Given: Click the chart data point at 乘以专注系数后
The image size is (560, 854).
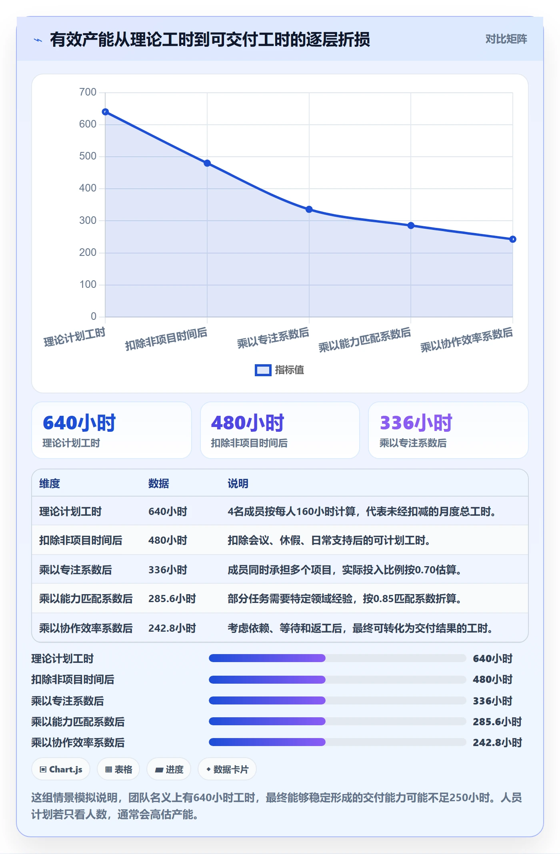Looking at the screenshot, I should point(309,210).
